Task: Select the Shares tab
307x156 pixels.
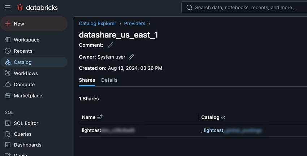Action: [87, 80]
